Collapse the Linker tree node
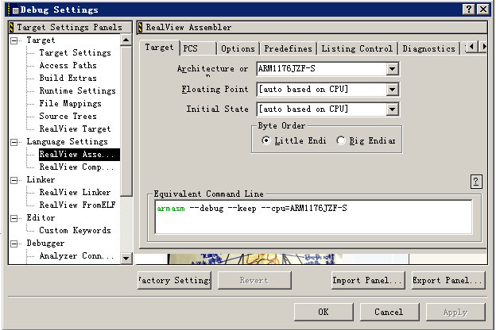This screenshot has height=330, width=496. (14, 180)
